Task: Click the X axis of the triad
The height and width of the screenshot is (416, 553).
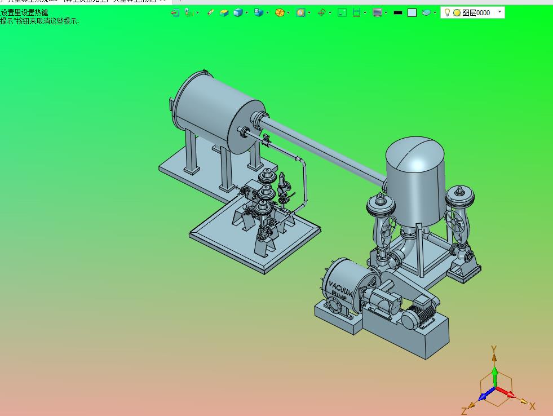Action: tap(532, 406)
